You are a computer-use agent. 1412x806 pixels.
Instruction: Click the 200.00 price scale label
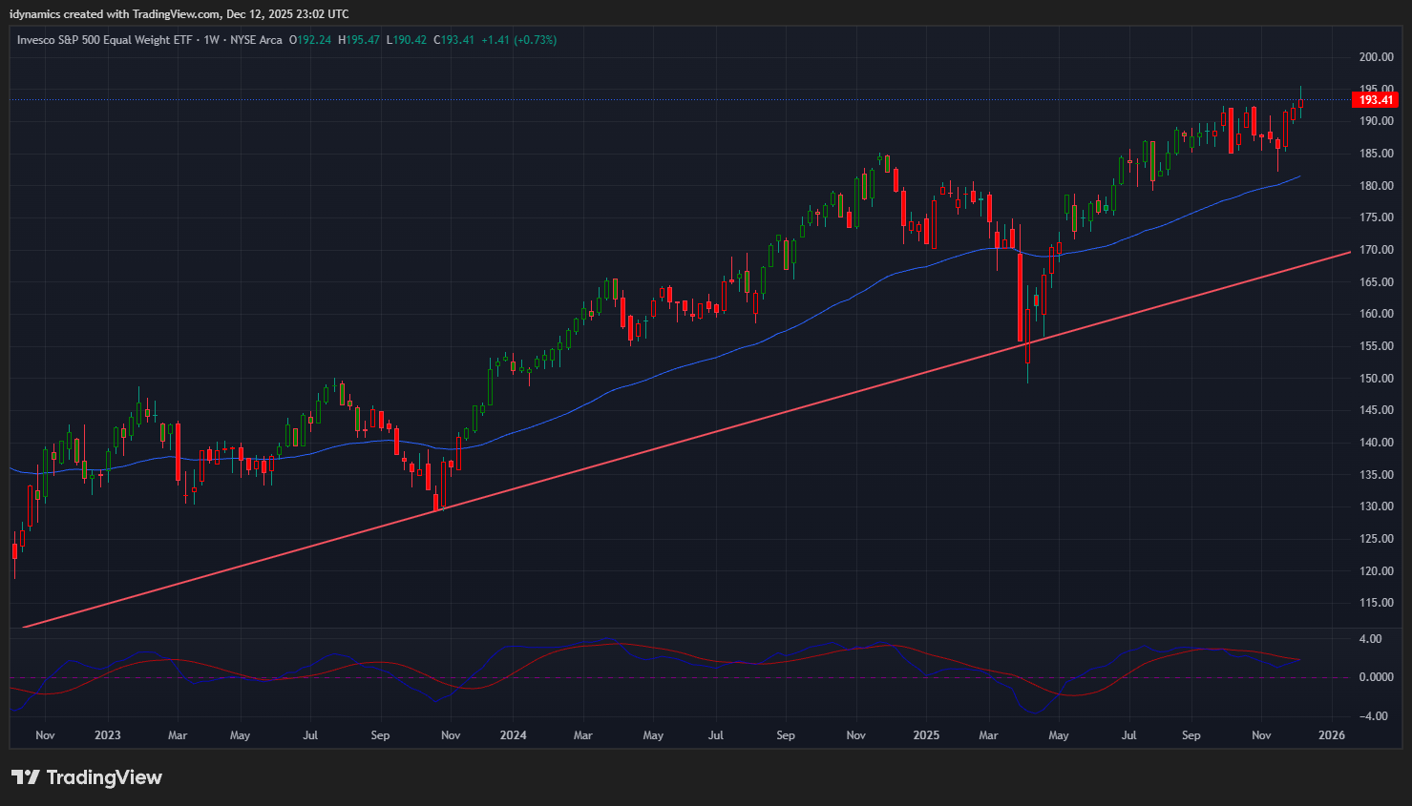point(1376,57)
